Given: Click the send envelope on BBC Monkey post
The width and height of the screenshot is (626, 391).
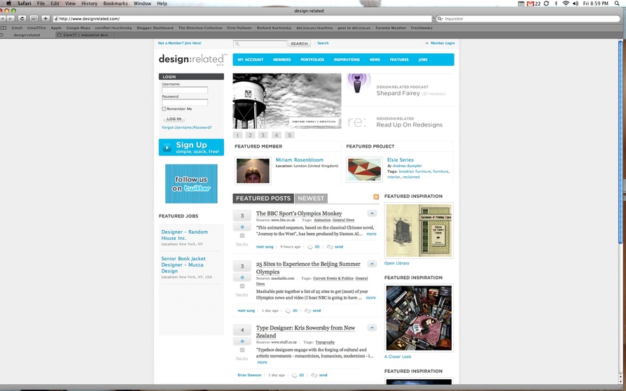Looking at the screenshot, I should (x=330, y=247).
